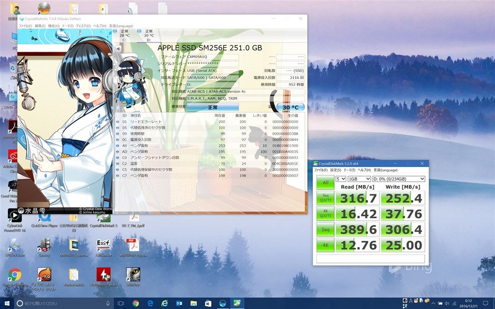Run the plain Seq benchmark button
This screenshot has height=309, width=495.
tap(325, 229)
